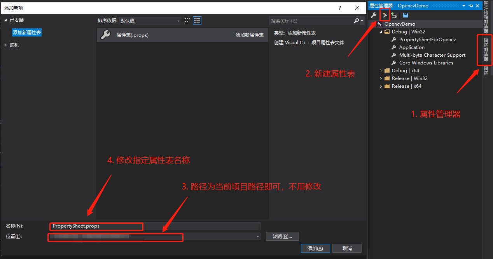
Task: Save property sheets with the disk icon
Action: [406, 16]
